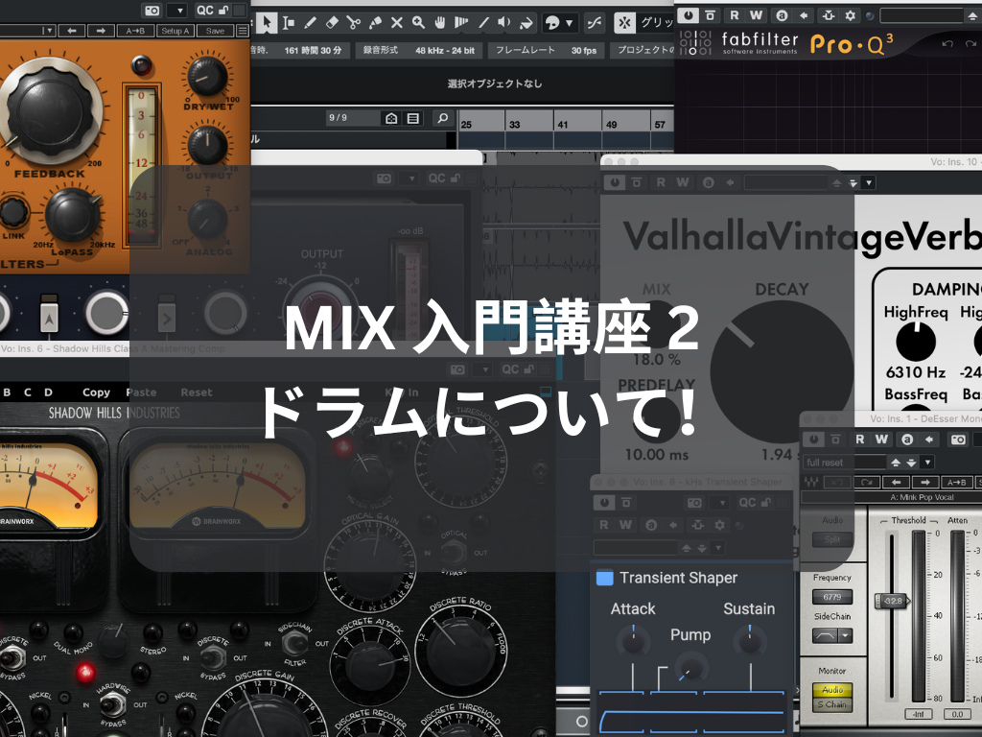
Task: Select the Copy option in Shadow Hills
Action: point(96,392)
